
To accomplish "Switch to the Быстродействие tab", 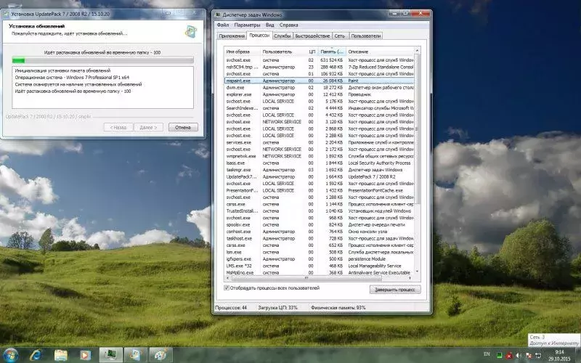I will coord(312,36).
